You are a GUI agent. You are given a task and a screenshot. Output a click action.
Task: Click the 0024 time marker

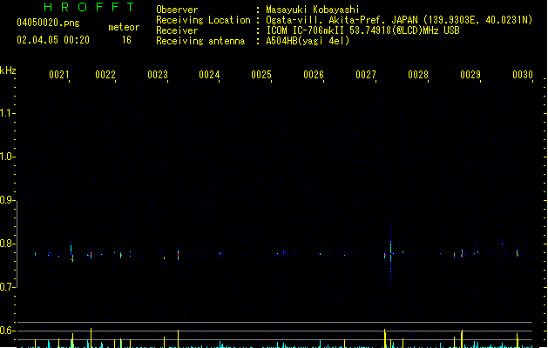209,75
